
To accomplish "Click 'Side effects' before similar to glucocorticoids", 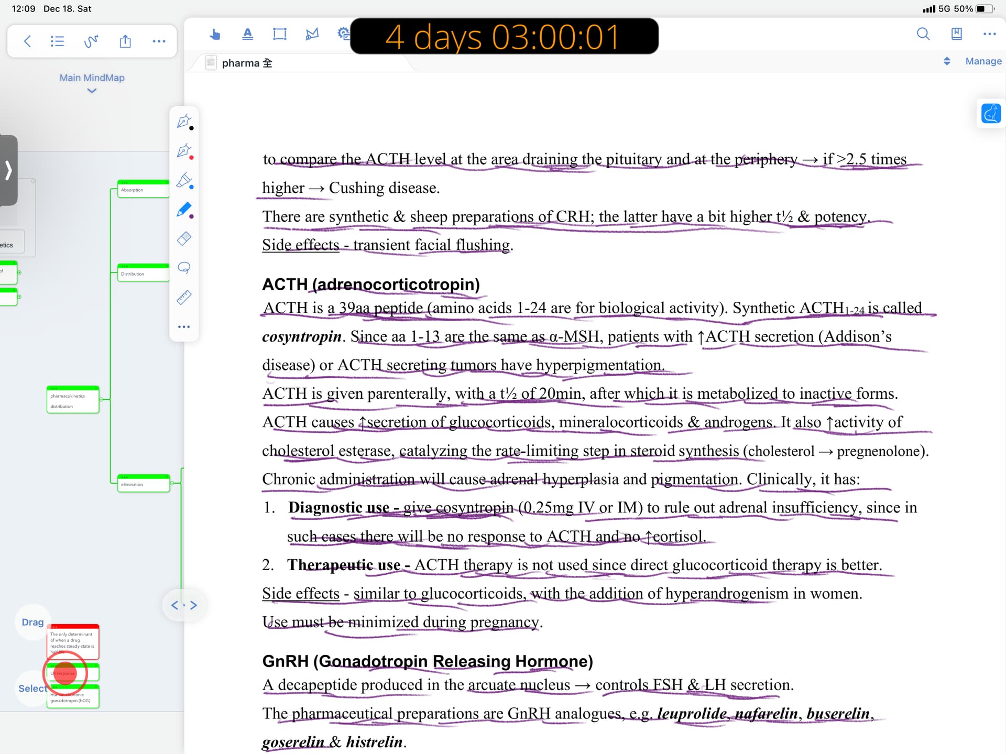I will [x=301, y=593].
